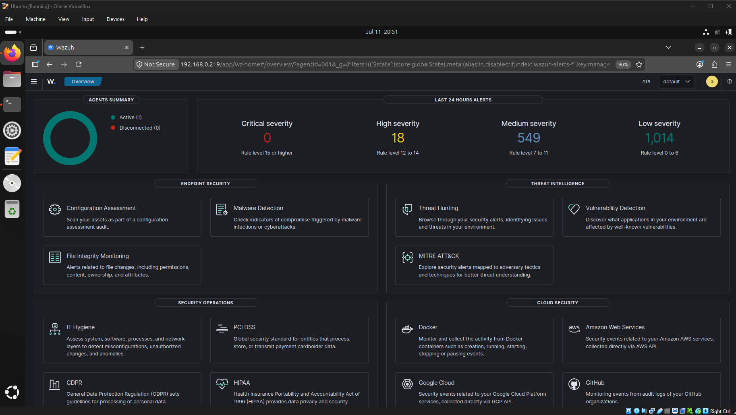
Task: Open Firefox extensions puzzle icon
Action: pyautogui.click(x=714, y=64)
